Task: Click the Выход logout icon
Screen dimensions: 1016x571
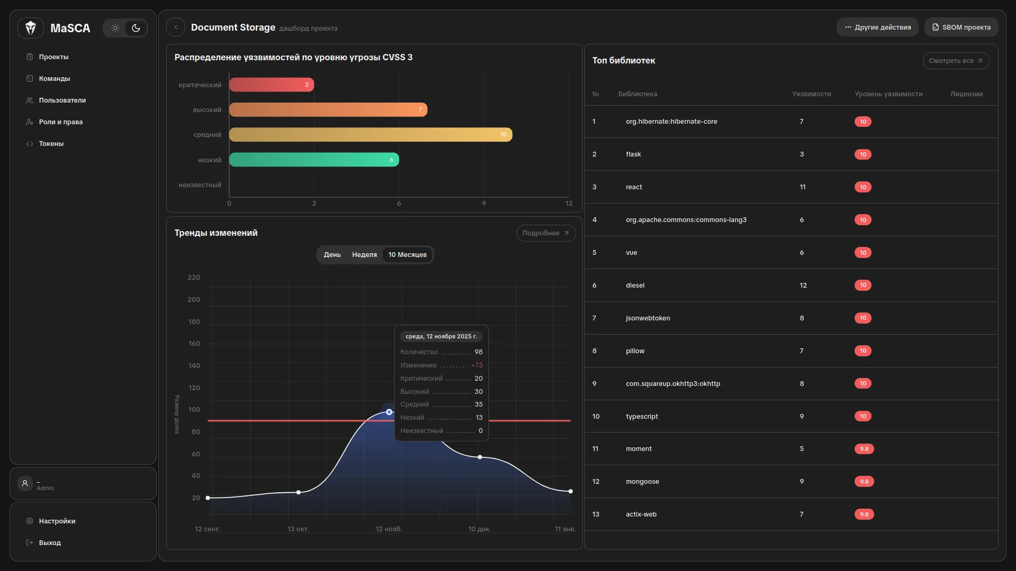Action: pyautogui.click(x=30, y=543)
